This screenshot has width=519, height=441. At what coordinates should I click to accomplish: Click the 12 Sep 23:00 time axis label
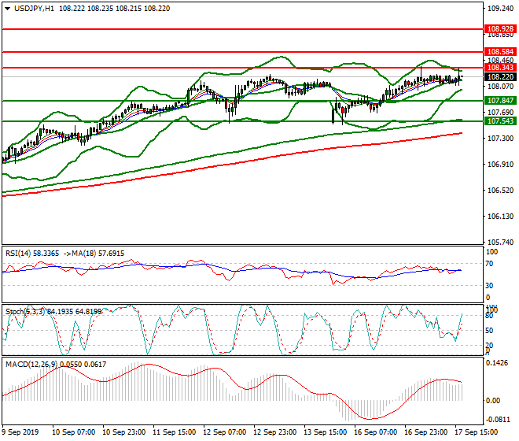275,432
